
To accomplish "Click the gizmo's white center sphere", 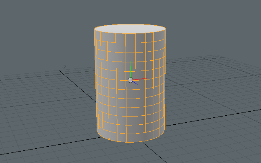I will click(x=130, y=80).
